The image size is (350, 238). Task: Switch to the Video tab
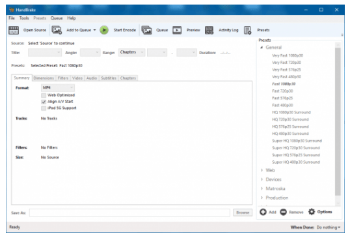77,78
